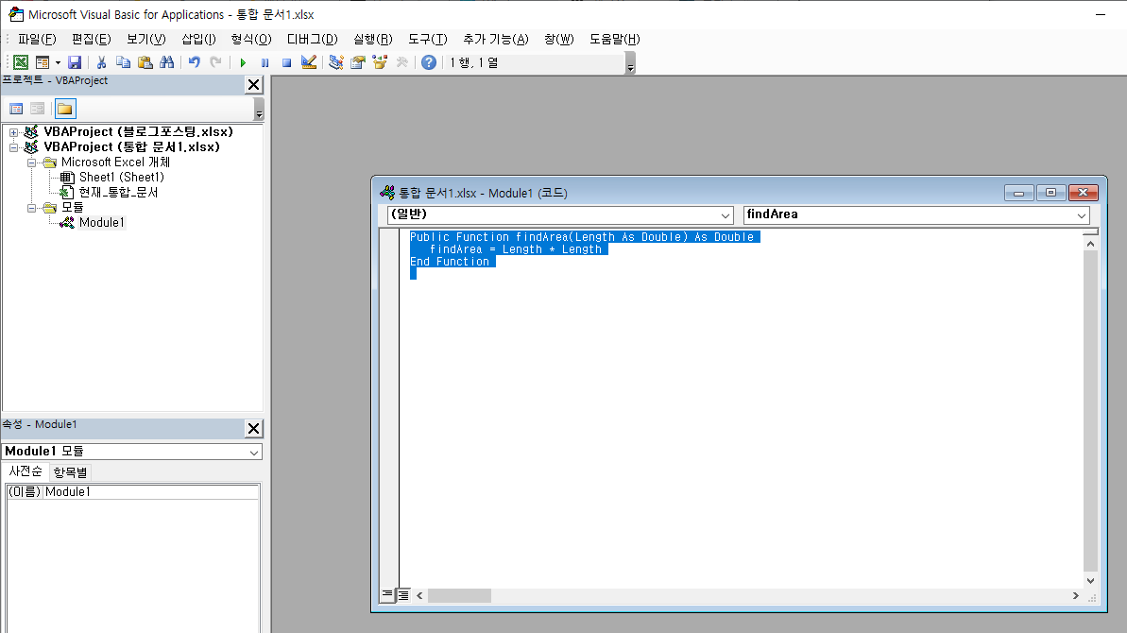Open the Insert object dropdown arrow in toolbar

pos(58,62)
